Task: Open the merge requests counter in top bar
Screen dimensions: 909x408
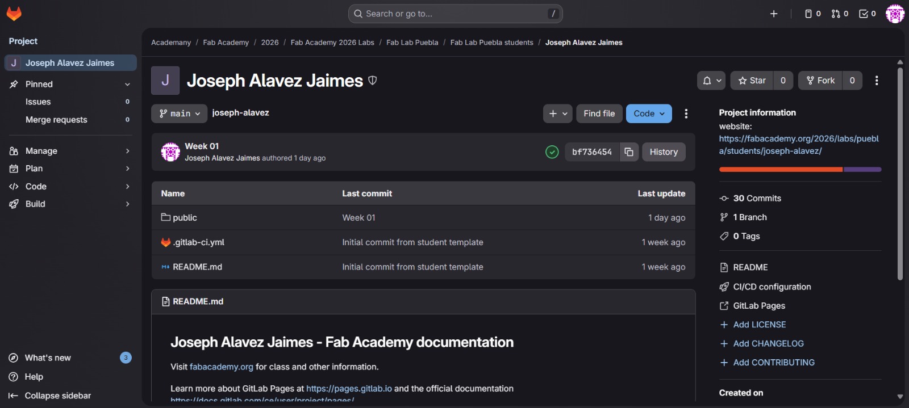Action: coord(840,14)
